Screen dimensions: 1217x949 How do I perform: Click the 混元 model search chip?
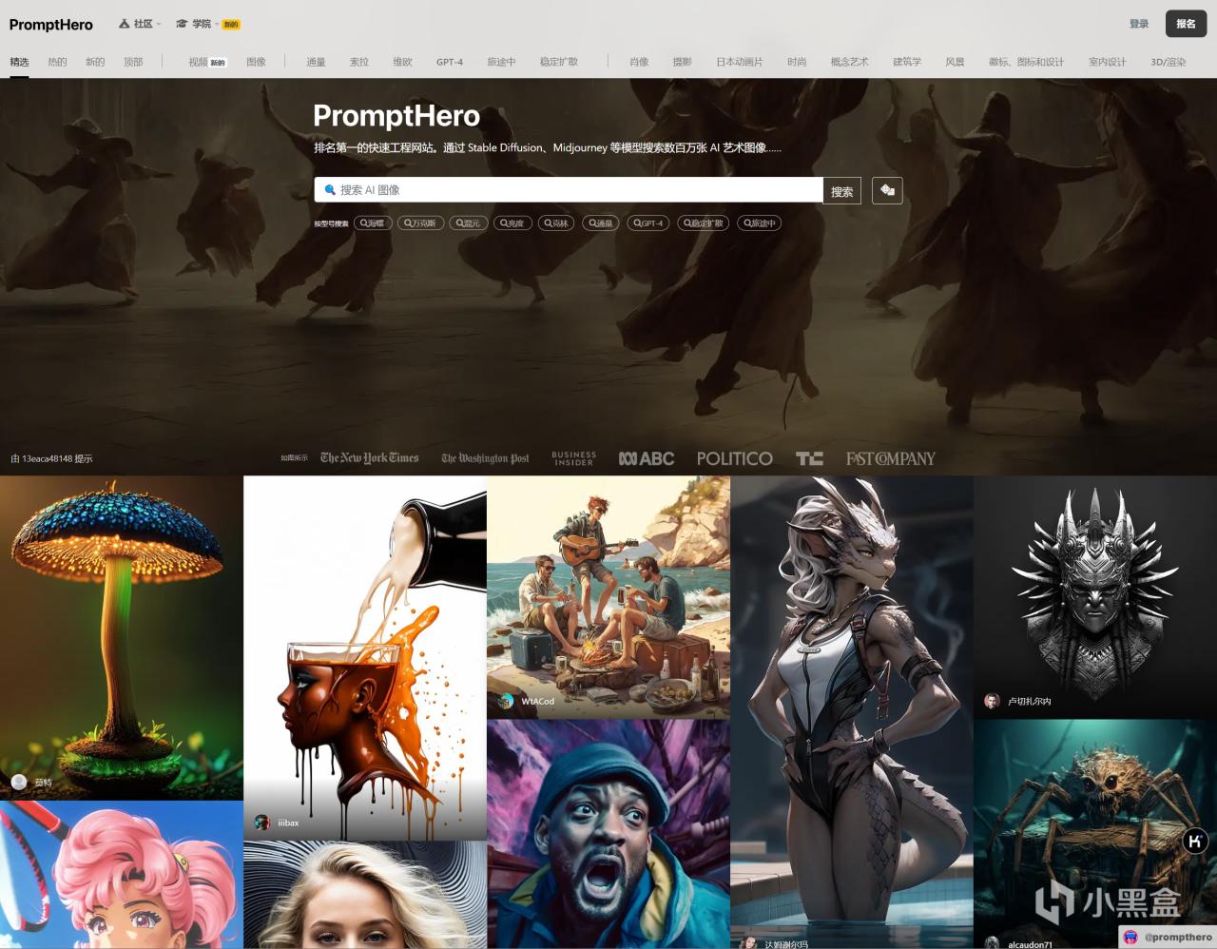point(468,223)
